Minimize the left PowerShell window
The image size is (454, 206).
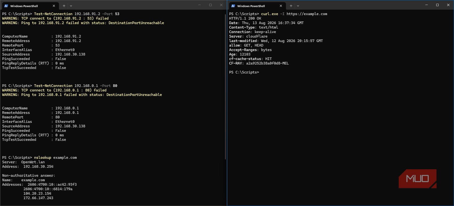click(199, 5)
